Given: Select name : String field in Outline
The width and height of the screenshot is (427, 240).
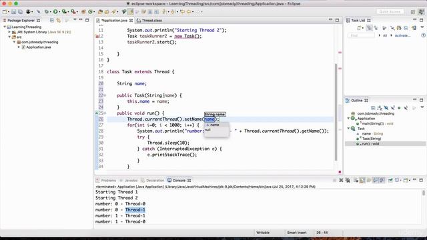Looking at the screenshot, I should [x=372, y=134].
